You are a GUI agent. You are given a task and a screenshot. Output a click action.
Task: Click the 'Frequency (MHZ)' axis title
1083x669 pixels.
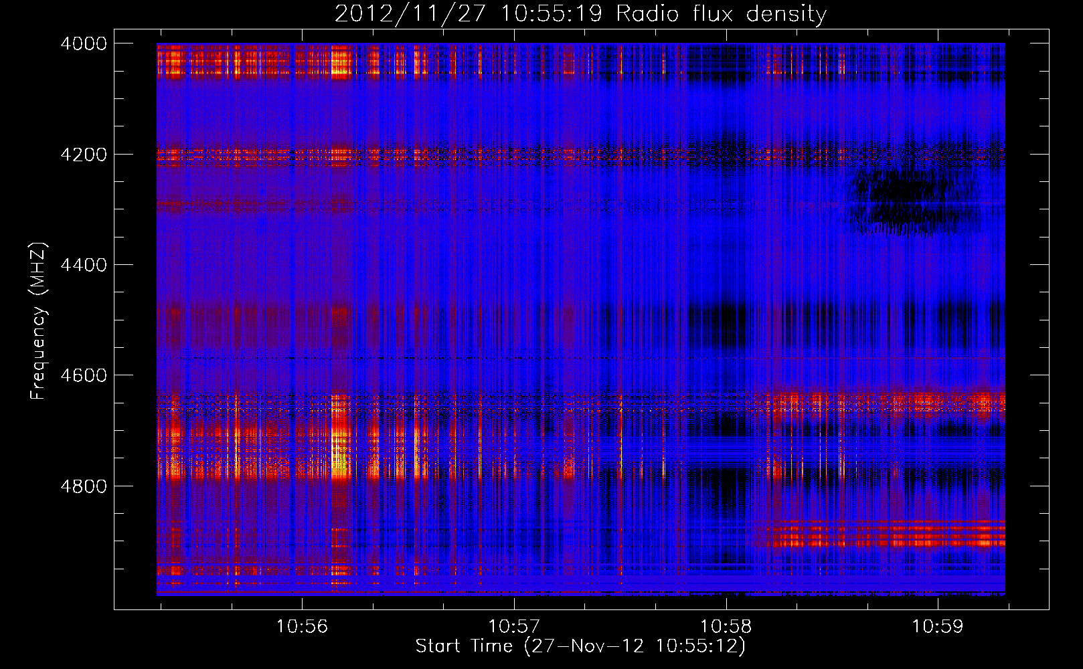point(39,321)
